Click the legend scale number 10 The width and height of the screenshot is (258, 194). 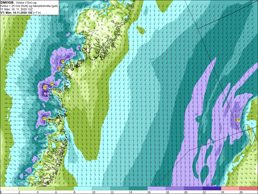pos(94,192)
